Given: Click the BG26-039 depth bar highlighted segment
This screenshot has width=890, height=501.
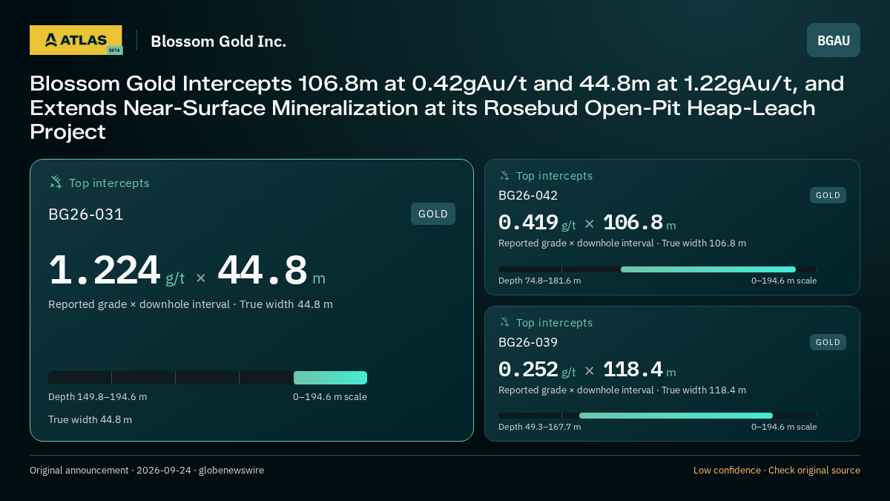Looking at the screenshot, I should click(x=676, y=416).
